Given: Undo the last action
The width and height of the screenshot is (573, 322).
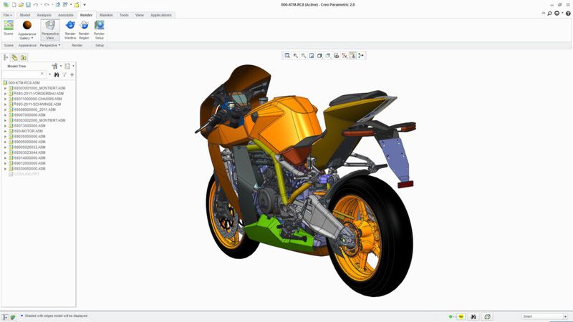Looking at the screenshot, I should click(35, 5).
